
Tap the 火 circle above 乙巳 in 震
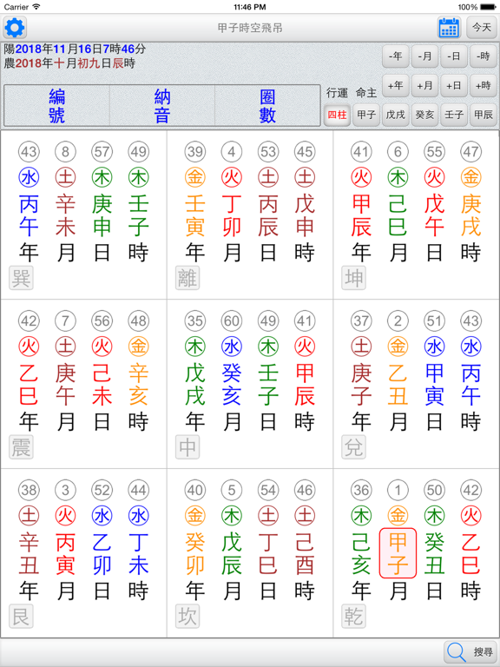[29, 347]
